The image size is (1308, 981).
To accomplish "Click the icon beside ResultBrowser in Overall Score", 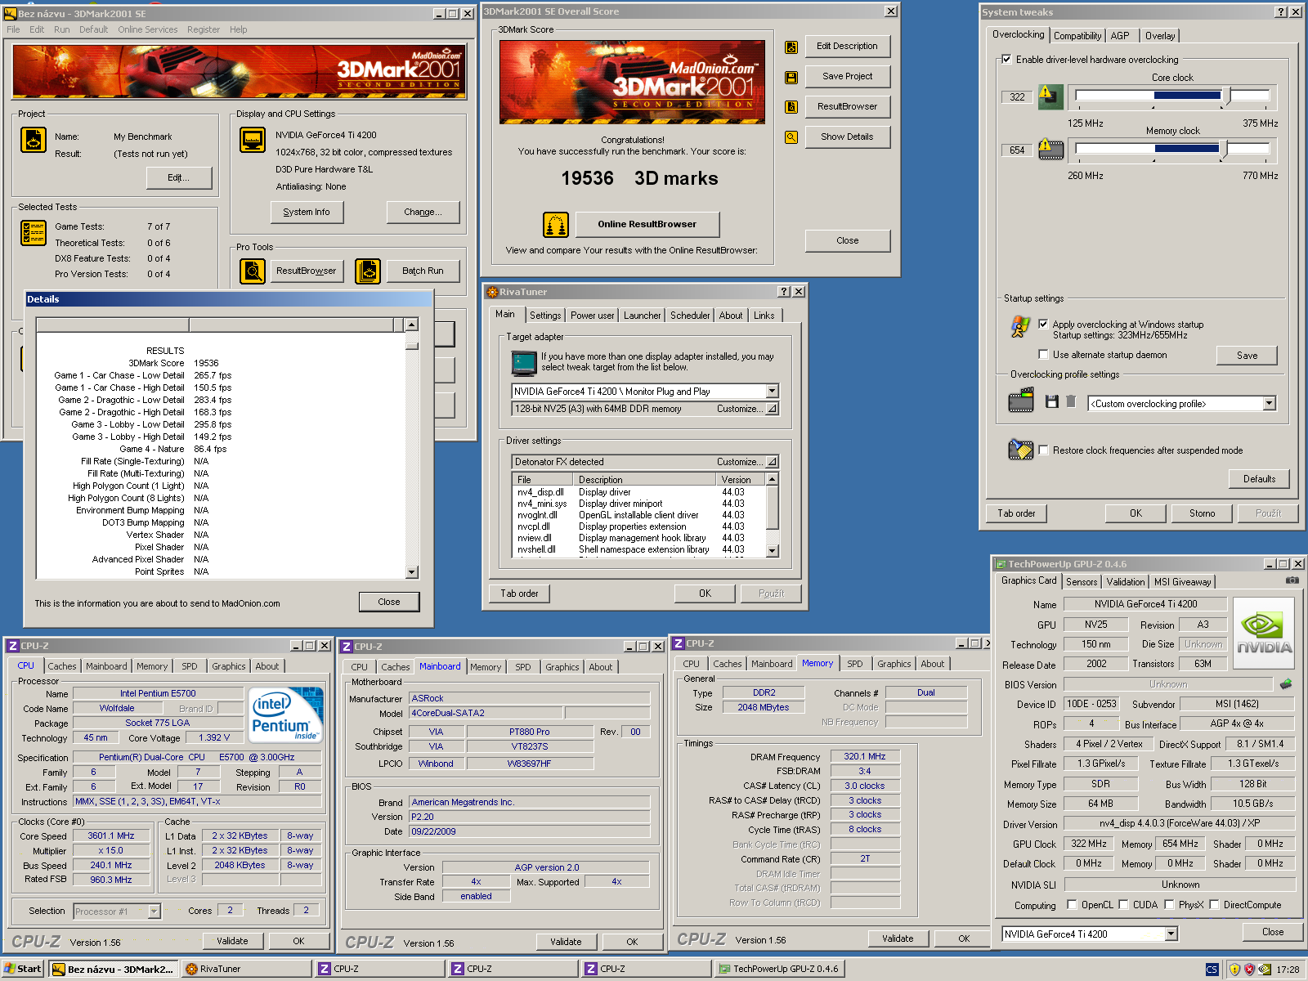I will [x=791, y=107].
